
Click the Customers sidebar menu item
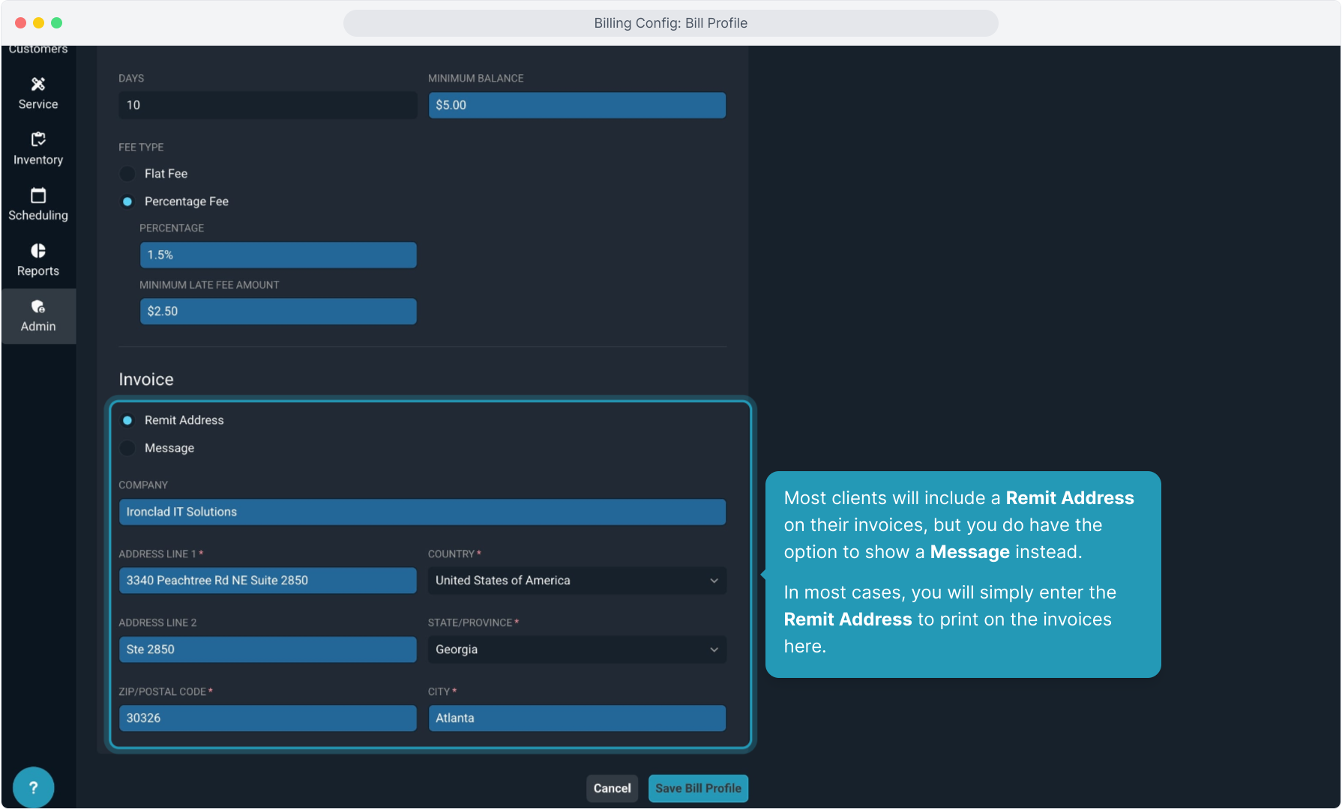(38, 49)
